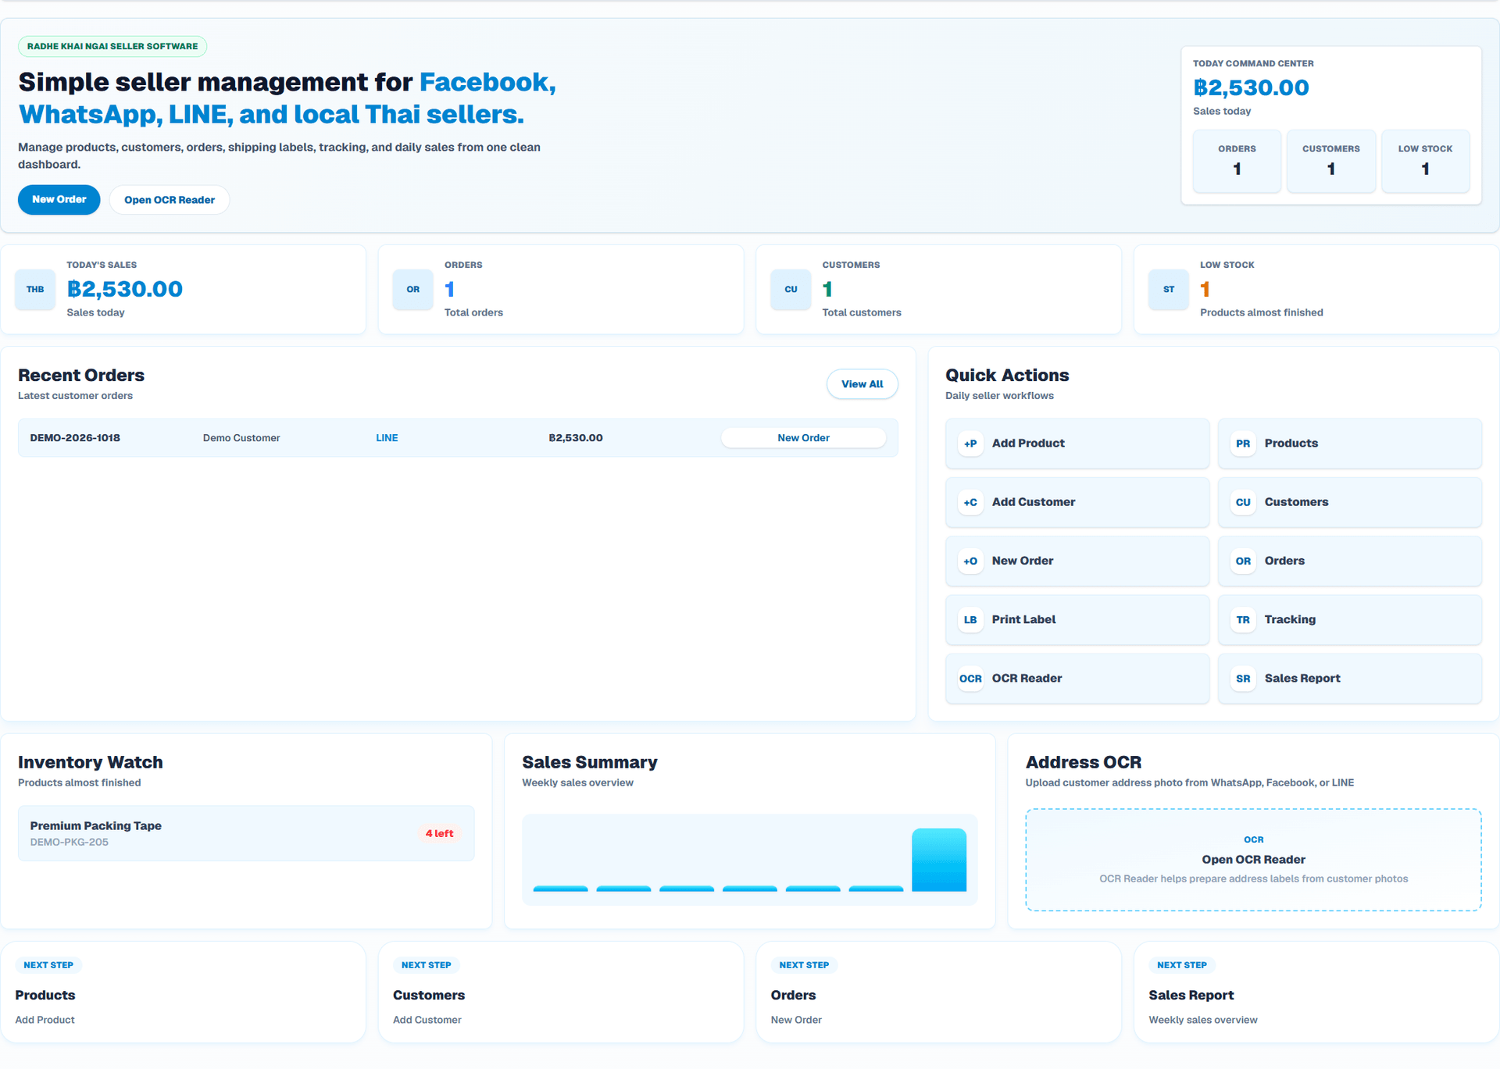Open the Products next step card
The image size is (1500, 1069).
183,992
